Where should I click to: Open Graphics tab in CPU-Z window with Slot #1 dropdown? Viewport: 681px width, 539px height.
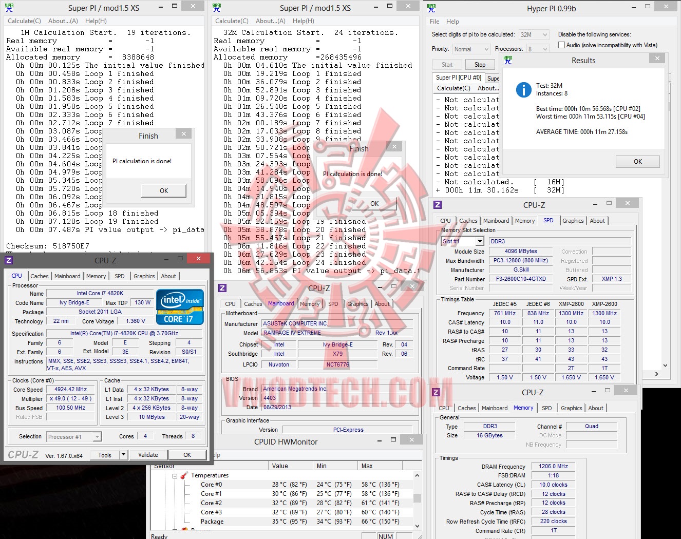click(x=573, y=221)
